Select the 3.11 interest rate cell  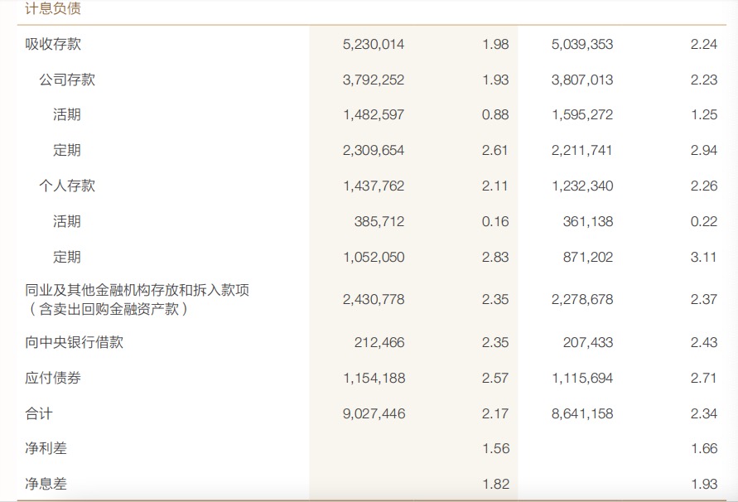(703, 257)
